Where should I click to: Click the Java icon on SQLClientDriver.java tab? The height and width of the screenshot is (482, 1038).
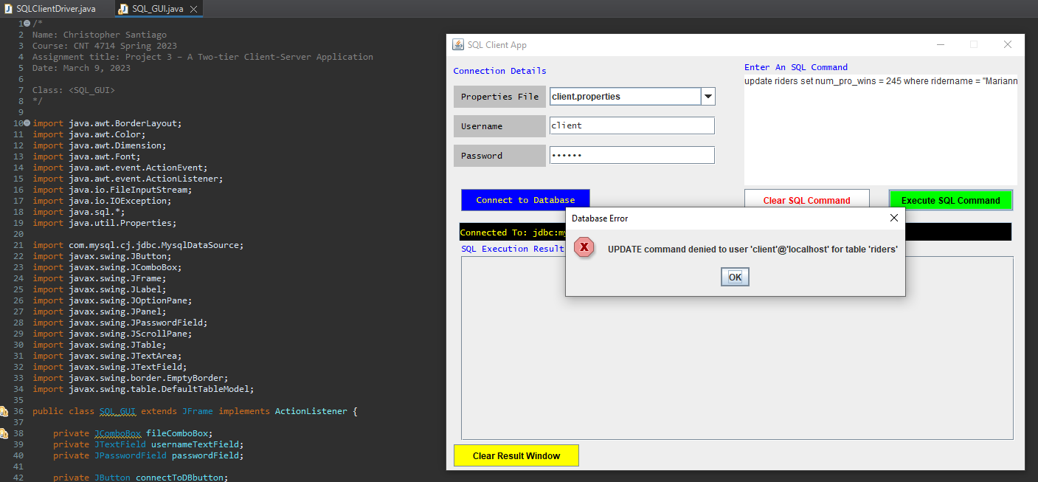(x=7, y=10)
